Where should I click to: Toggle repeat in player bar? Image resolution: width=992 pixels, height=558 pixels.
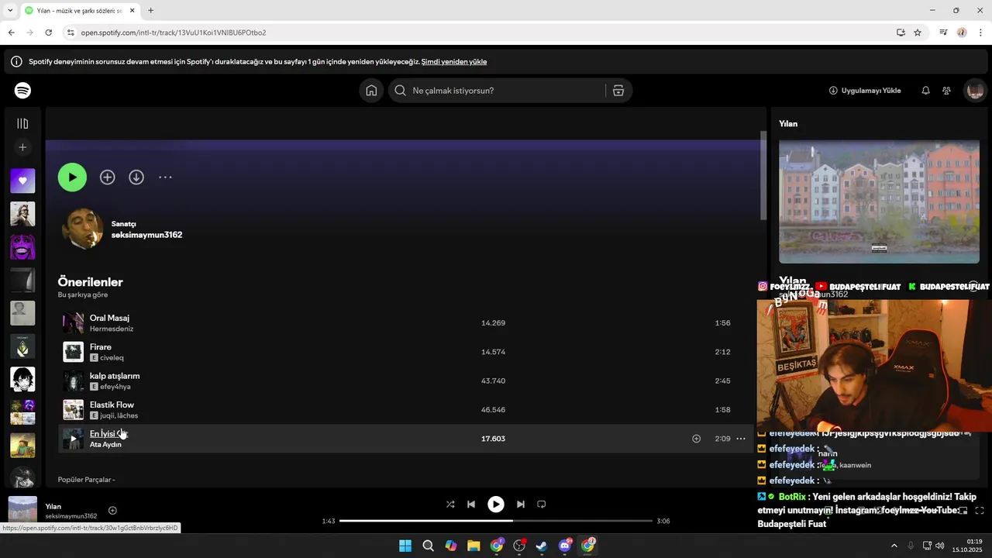click(x=542, y=504)
